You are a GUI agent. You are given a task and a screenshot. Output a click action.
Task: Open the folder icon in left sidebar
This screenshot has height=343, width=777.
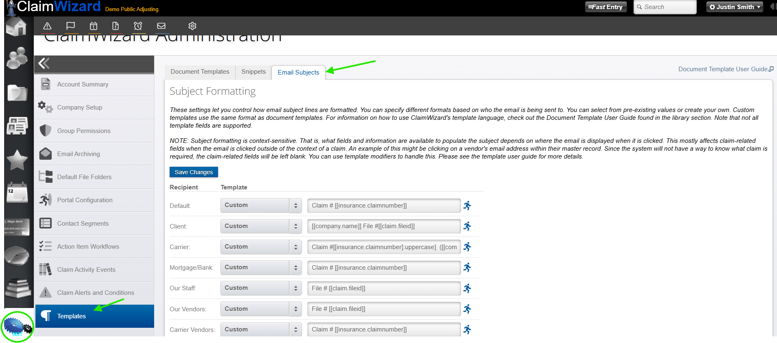[17, 93]
